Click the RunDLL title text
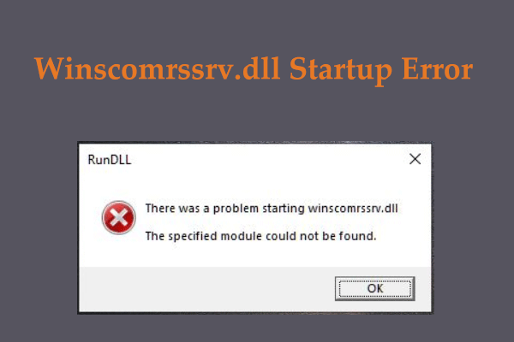This screenshot has height=342, width=514. coord(110,160)
